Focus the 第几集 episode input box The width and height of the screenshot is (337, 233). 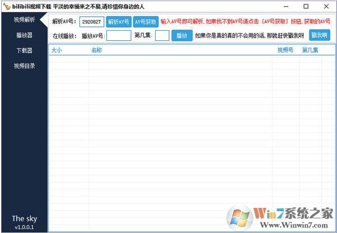click(162, 35)
